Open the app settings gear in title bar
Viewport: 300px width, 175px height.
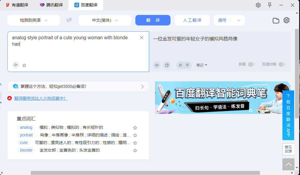(x=258, y=5)
